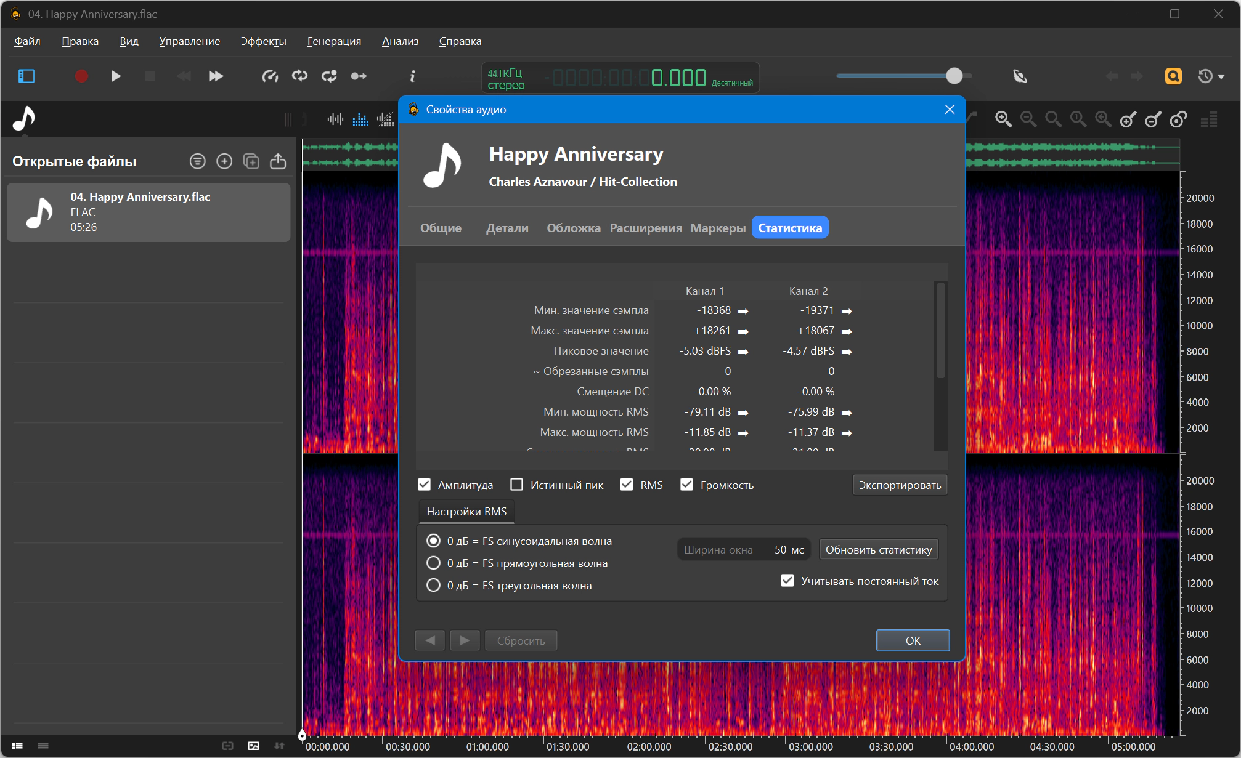Click the plain magnifier zoom icon
1241x758 pixels.
1054,119
